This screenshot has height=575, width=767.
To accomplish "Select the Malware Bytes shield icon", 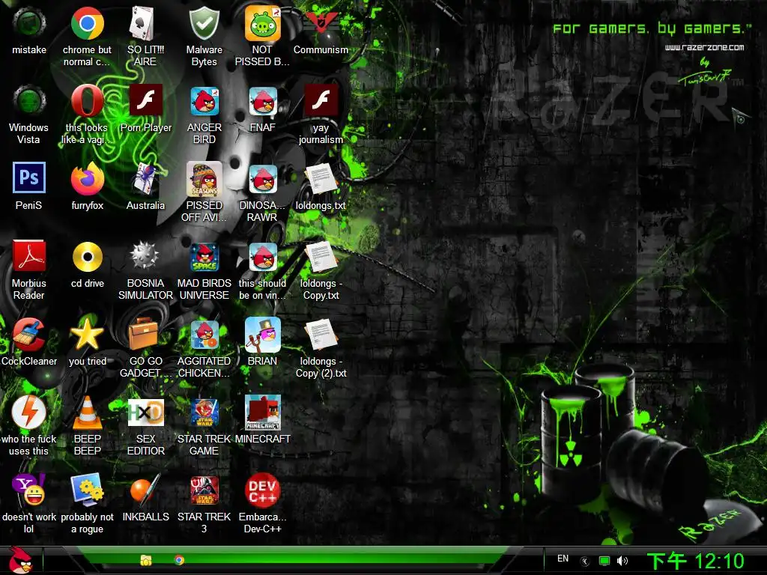I will [x=204, y=23].
